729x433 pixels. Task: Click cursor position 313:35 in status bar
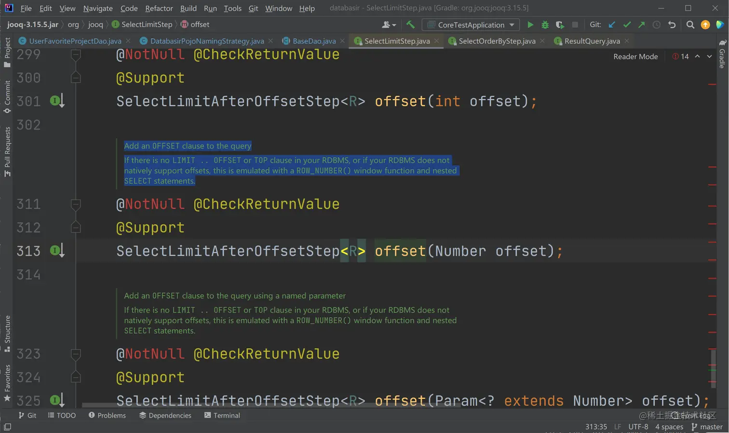pyautogui.click(x=596, y=427)
